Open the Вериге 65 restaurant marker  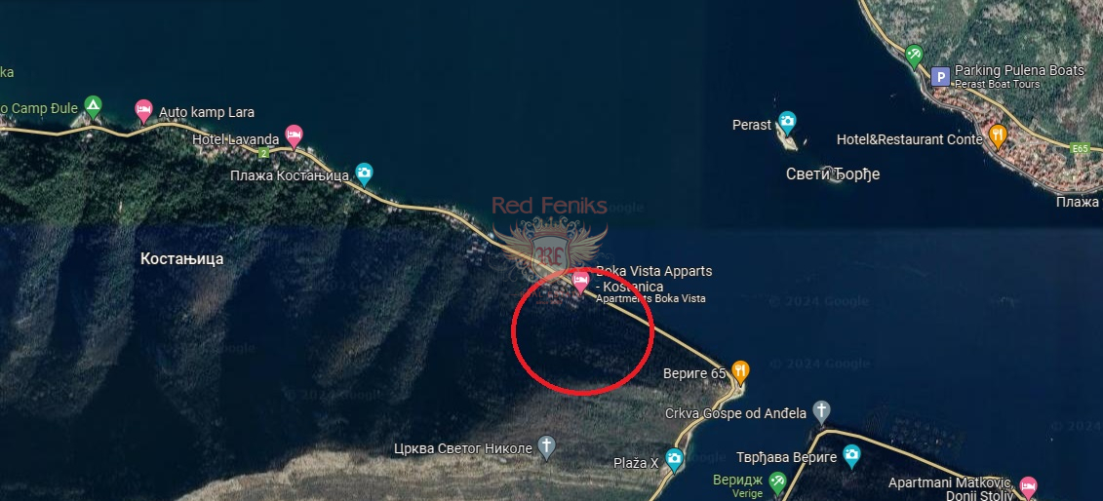tap(740, 370)
